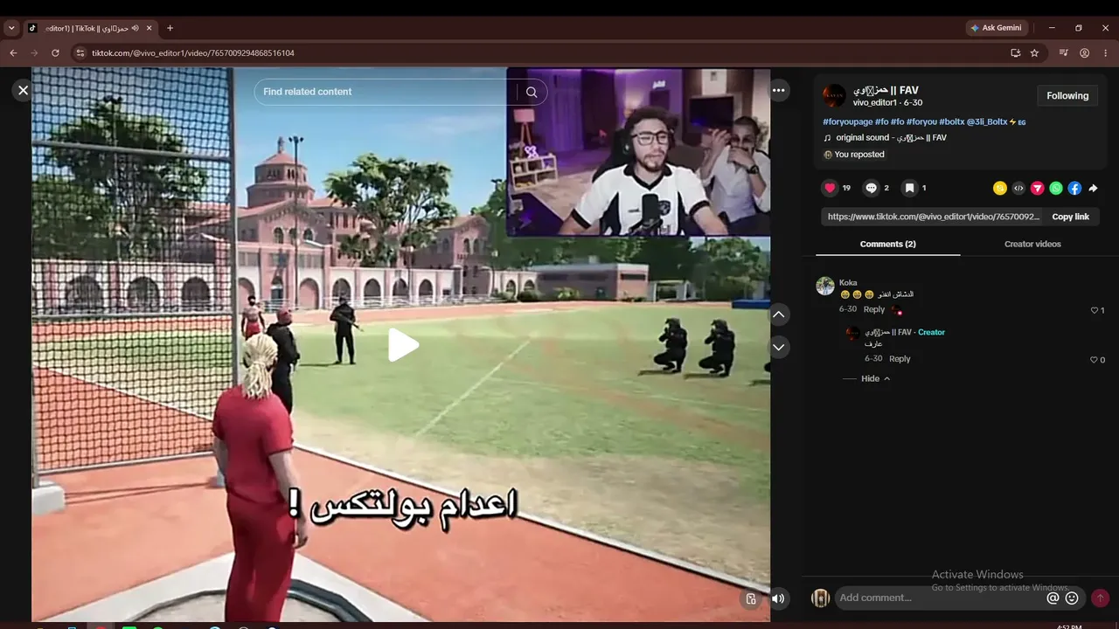Bookmark this page with the star icon

(1034, 53)
